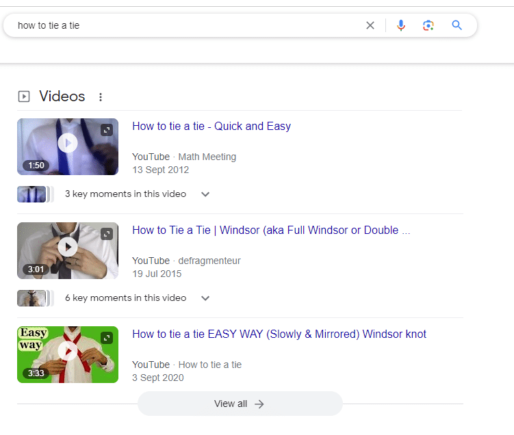This screenshot has height=435, width=514.
Task: Click the 1:50 duration badge
Action: click(x=36, y=165)
